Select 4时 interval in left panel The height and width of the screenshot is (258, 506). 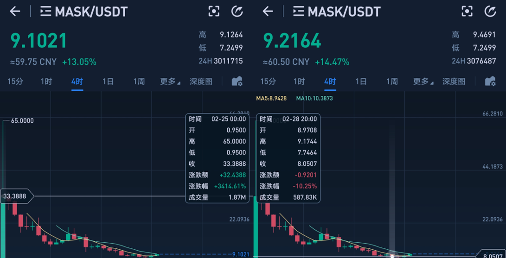(x=77, y=82)
